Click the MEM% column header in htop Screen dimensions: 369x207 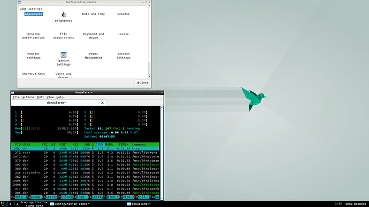(109, 145)
